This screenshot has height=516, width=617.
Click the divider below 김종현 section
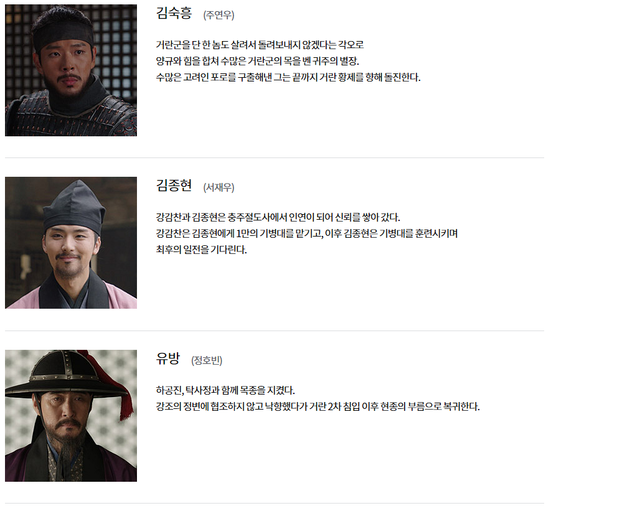pos(275,331)
